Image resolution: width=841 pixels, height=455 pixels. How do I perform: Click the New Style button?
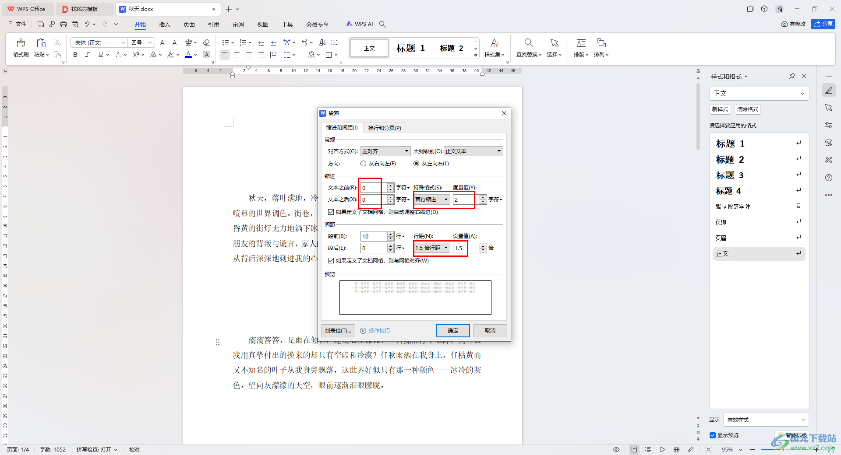click(x=720, y=109)
